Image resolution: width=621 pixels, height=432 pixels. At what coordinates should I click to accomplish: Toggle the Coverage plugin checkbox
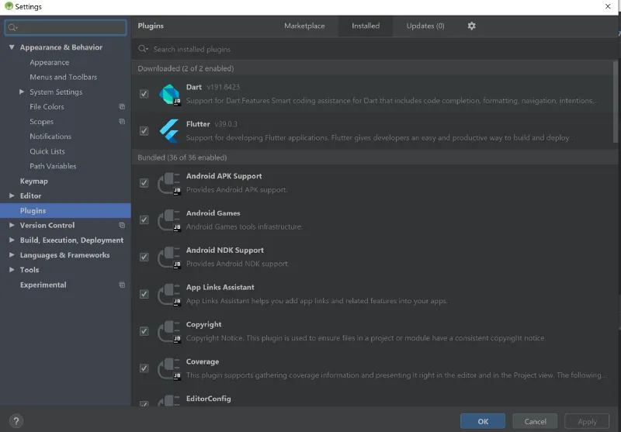tap(144, 368)
